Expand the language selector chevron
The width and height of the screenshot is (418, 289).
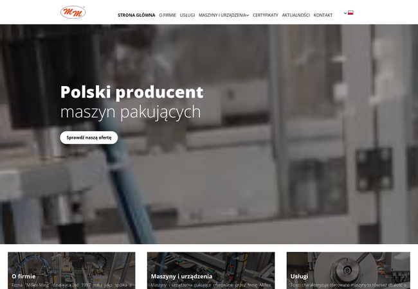click(345, 13)
